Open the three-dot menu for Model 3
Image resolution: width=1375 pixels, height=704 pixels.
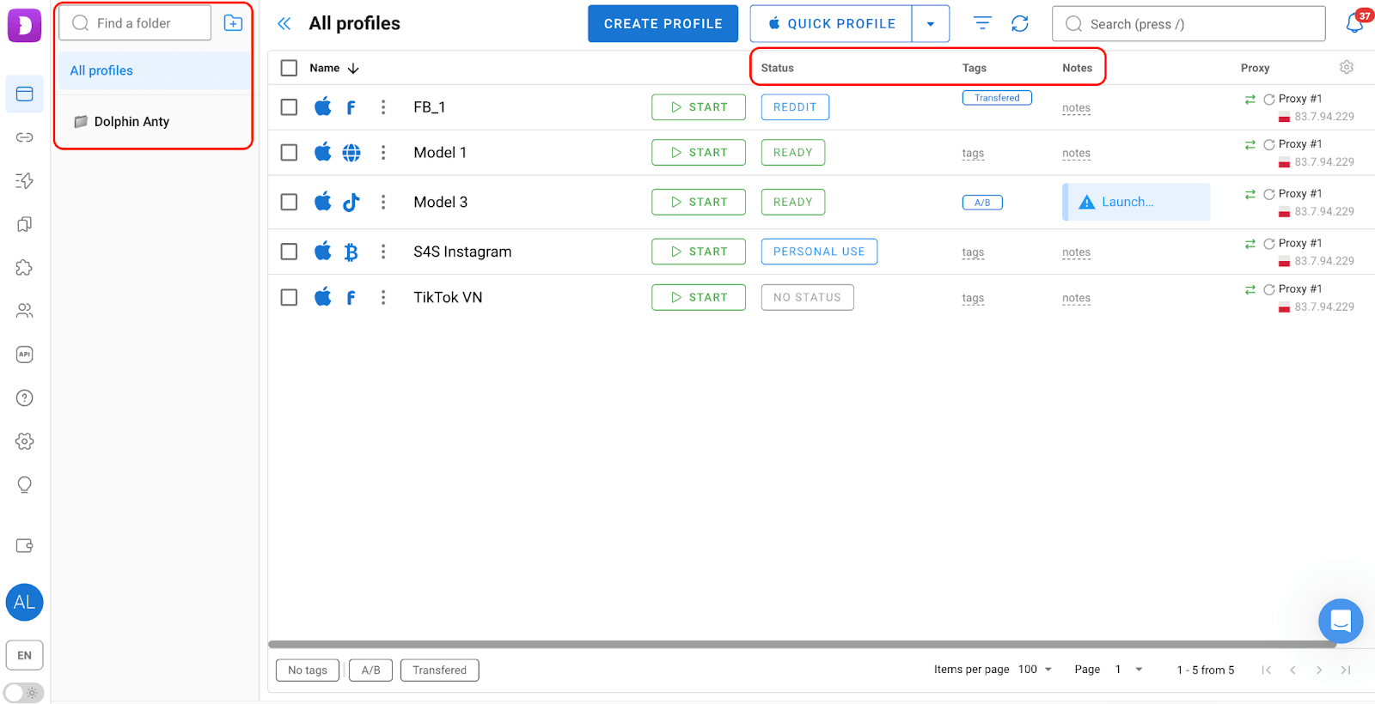(383, 202)
